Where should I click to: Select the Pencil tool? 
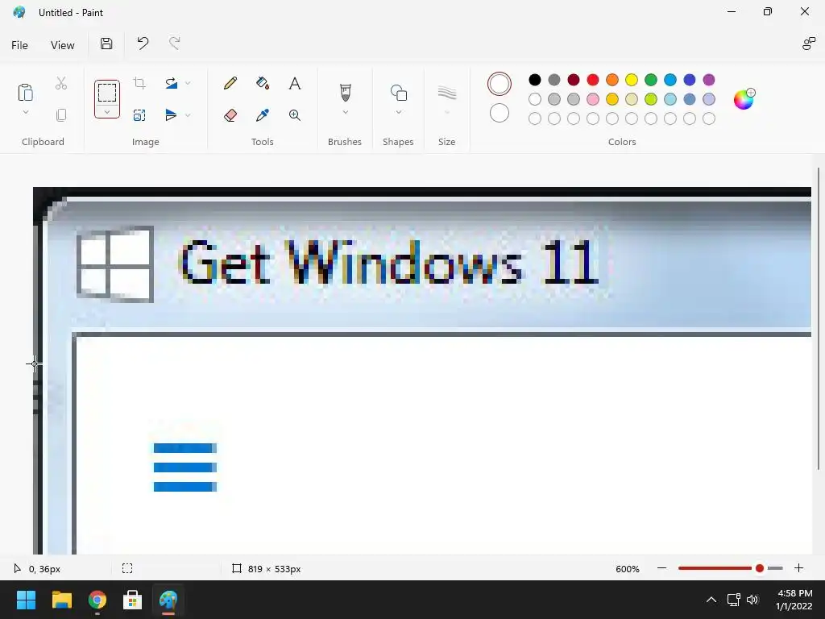pos(230,83)
